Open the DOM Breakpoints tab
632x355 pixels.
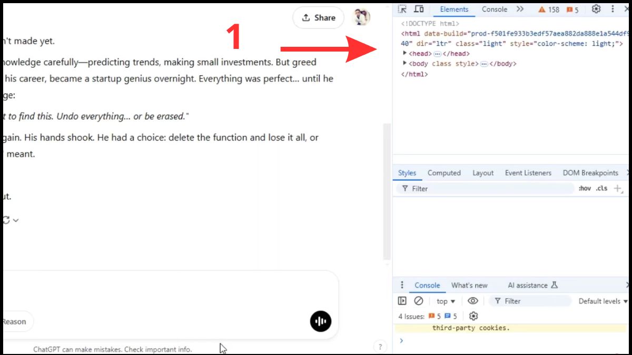pyautogui.click(x=590, y=173)
